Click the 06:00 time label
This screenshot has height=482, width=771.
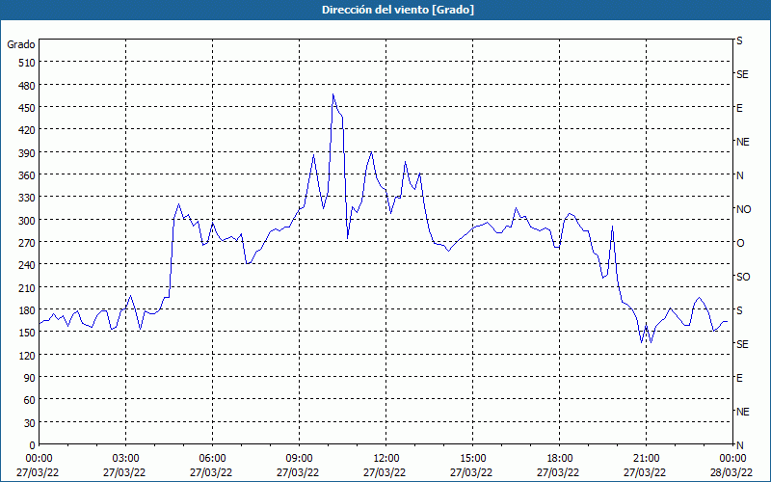pos(212,459)
